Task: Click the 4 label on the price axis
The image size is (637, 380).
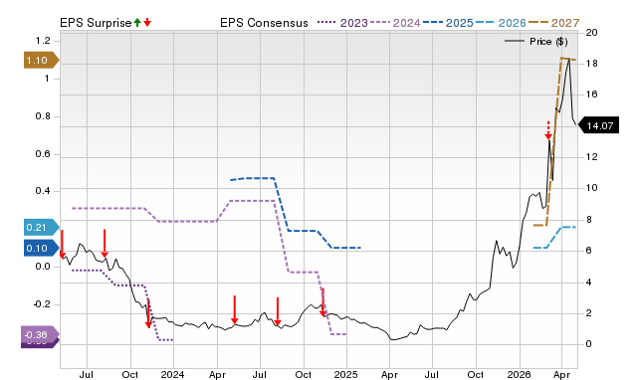Action: click(588, 283)
